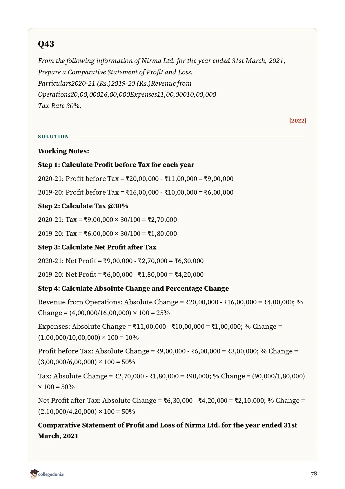
Task: Click the 2020-21 Profit before Tax line
Action: click(136, 179)
